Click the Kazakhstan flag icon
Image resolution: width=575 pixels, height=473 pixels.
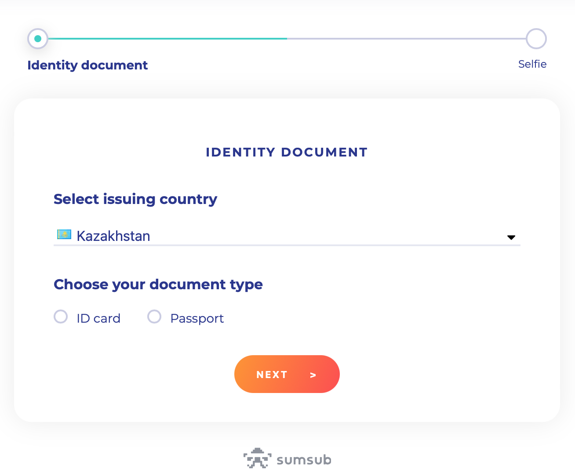[64, 235]
